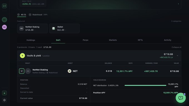Viewport: 189px width, 106px height.
Task: Sort by the BALANCE column header
Action: [x=108, y=63]
